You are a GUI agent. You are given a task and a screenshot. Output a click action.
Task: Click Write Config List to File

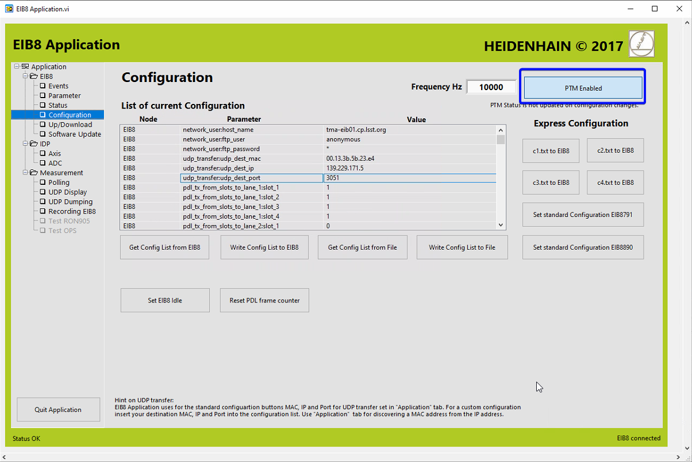[462, 247]
